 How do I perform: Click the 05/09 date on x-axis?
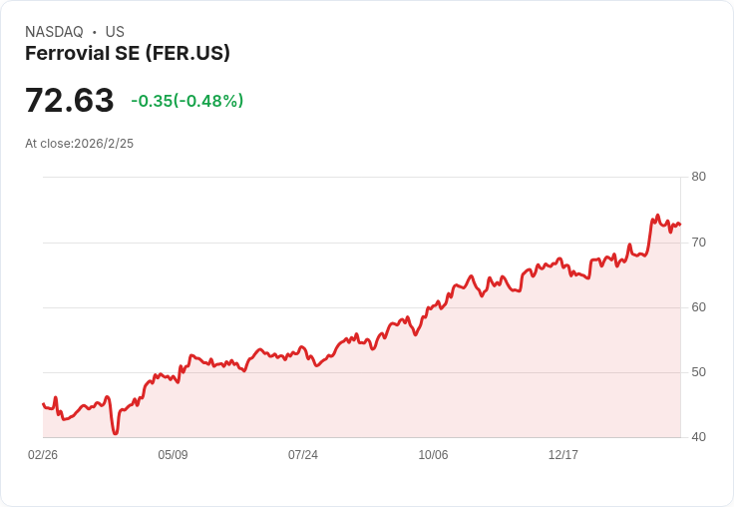173,455
